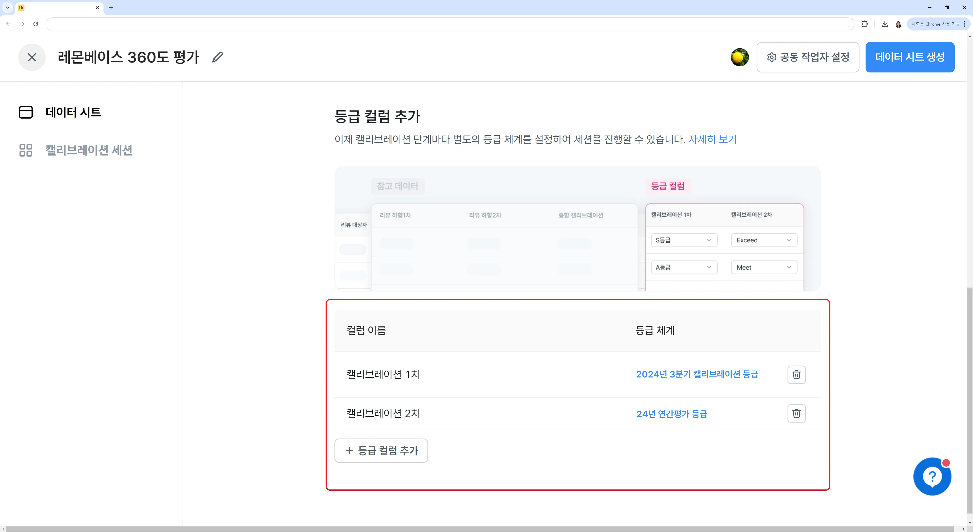Open the 자세히 보기 link
This screenshot has height=532, width=973.
click(712, 139)
